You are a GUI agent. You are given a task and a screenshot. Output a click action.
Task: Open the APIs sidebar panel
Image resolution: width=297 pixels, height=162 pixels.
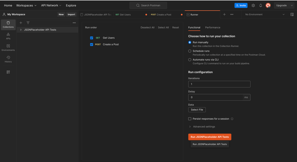click(x=8, y=36)
